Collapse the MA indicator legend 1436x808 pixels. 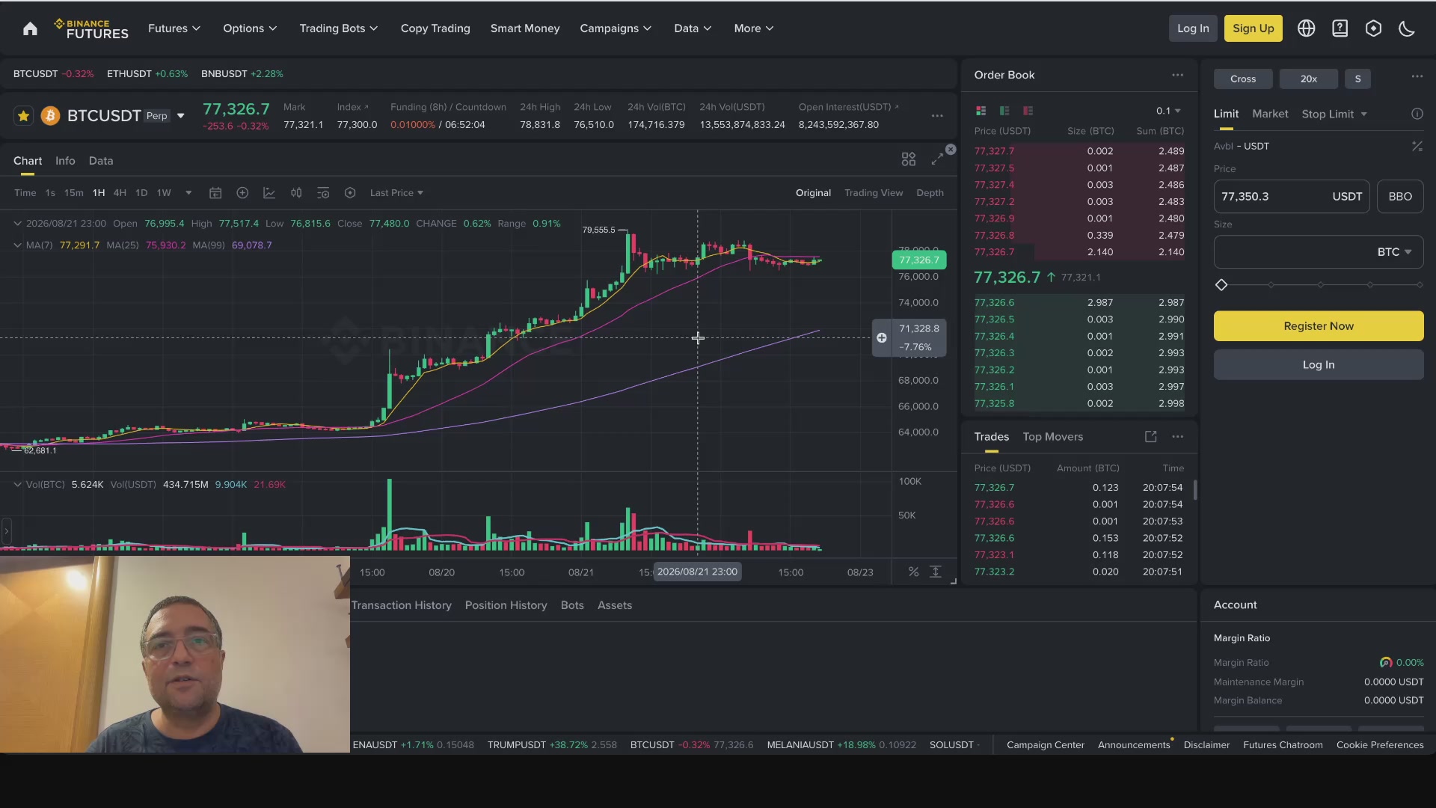point(17,245)
